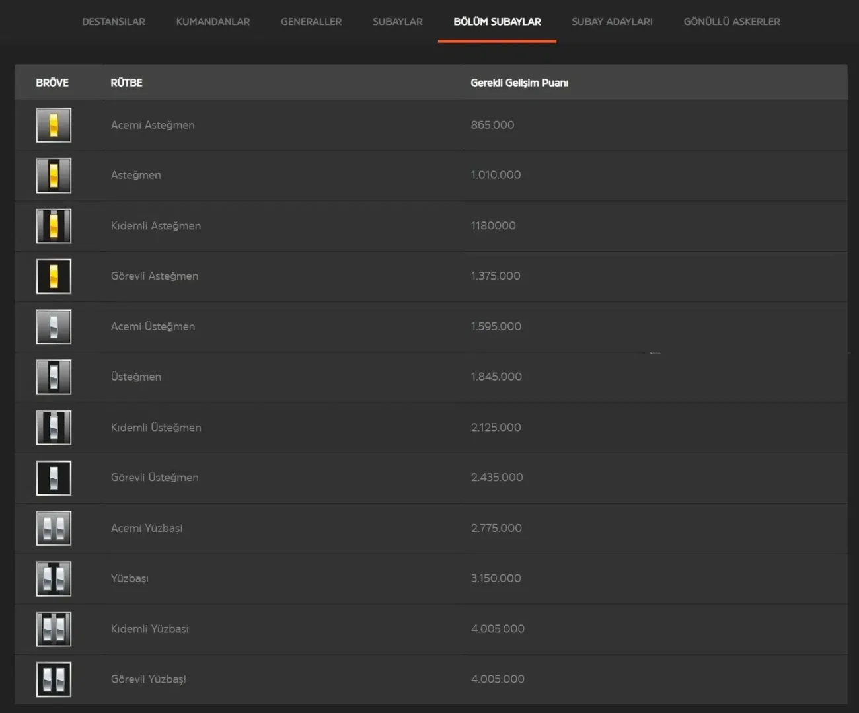Image resolution: width=859 pixels, height=713 pixels.
Task: Switch to the DESTANSILAR tab
Action: pyautogui.click(x=114, y=22)
